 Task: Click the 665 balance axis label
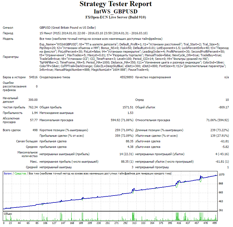click(x=221, y=192)
